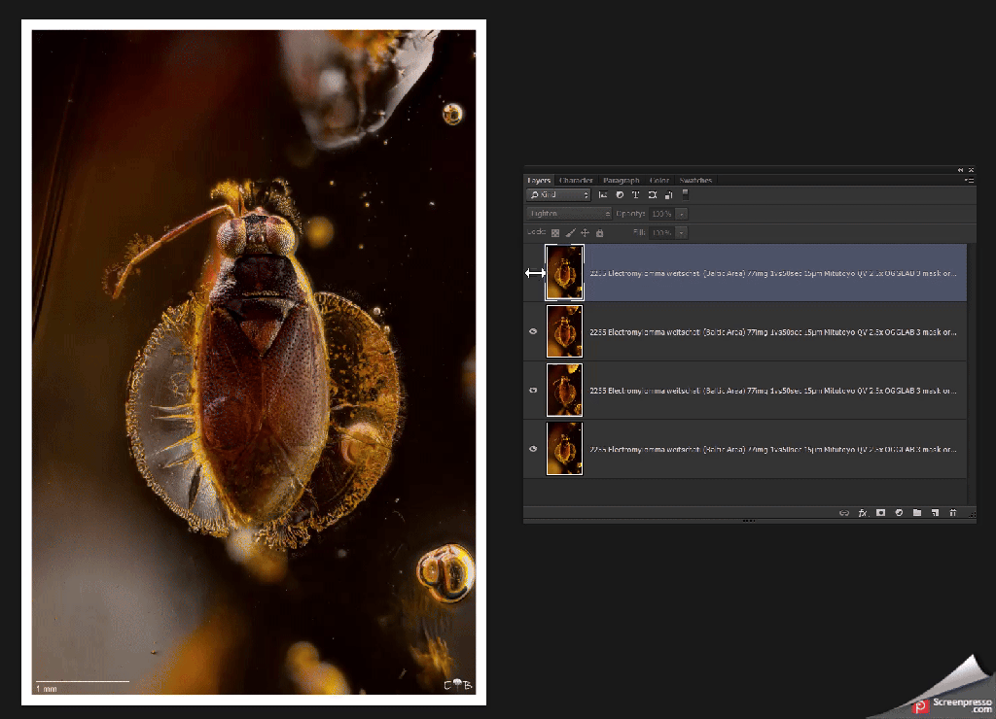Create a new group with folder icon
Viewport: 996px width, 719px height.
916,512
